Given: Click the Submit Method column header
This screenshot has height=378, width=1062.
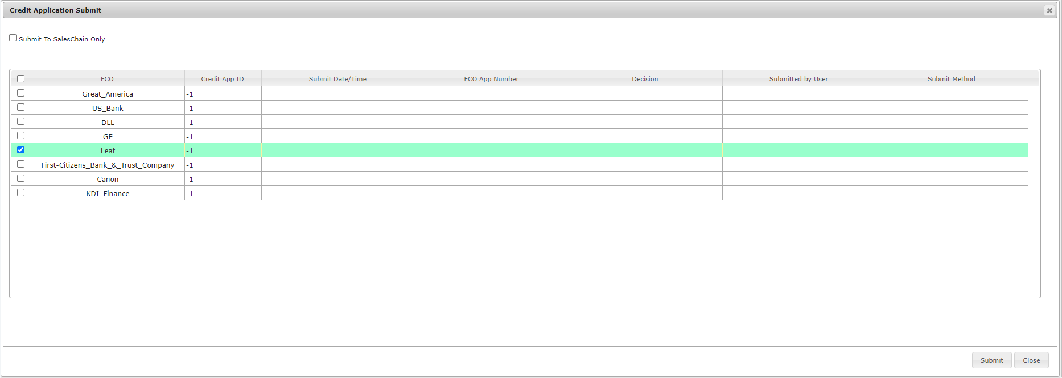Looking at the screenshot, I should click(x=951, y=79).
